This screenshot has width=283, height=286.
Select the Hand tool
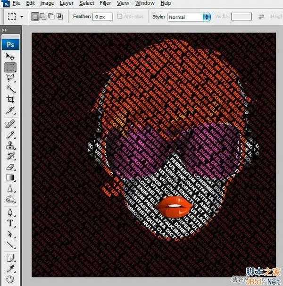(x=10, y=280)
